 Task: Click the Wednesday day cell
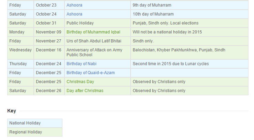pyautogui.click(x=20, y=52)
